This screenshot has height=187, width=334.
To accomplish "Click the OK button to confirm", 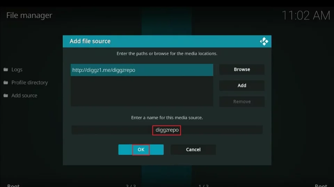I will click(141, 150).
